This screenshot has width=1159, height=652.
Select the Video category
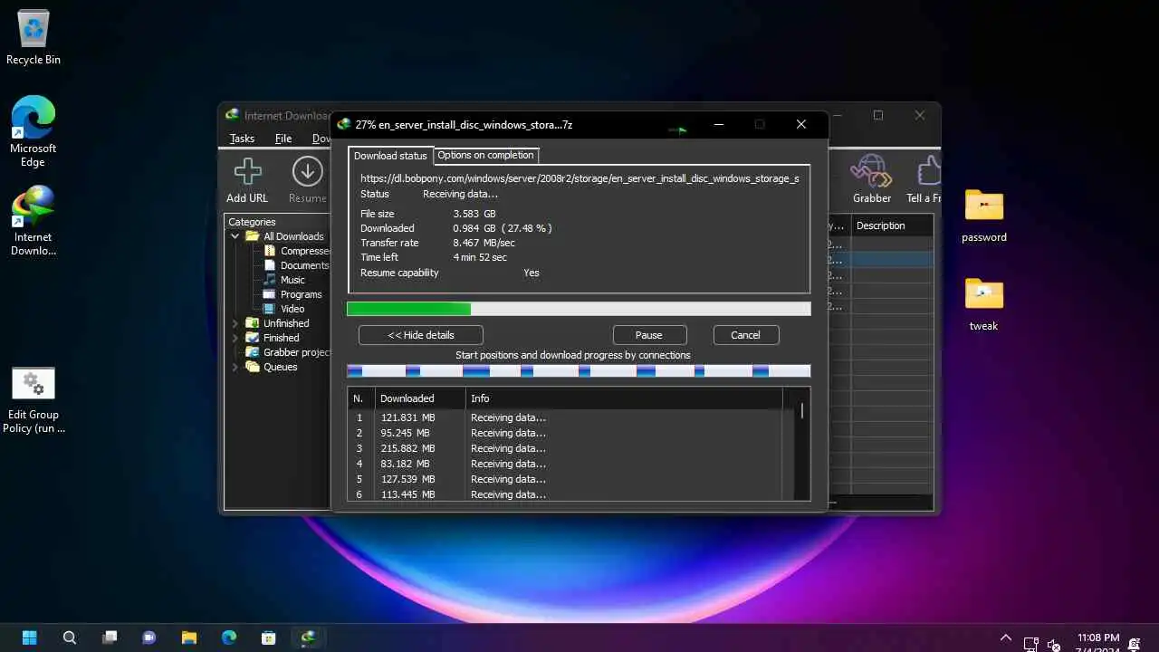point(284,309)
